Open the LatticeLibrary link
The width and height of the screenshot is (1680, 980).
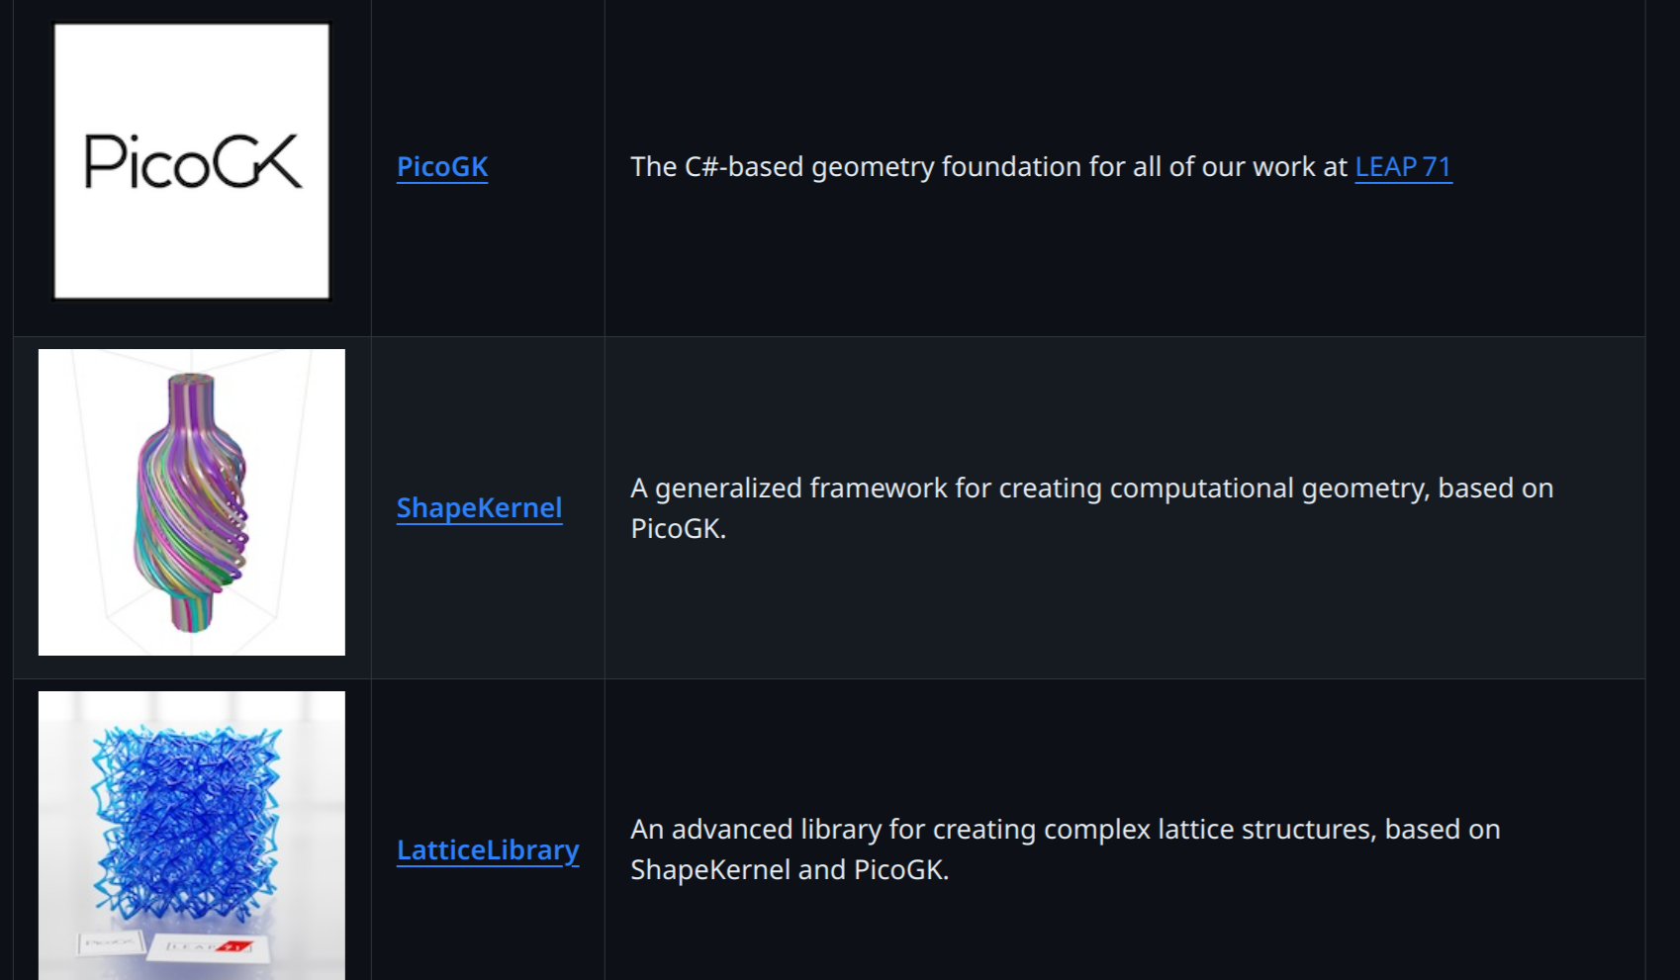coord(488,849)
